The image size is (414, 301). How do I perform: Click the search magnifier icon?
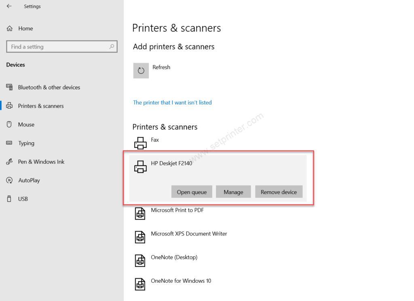[x=112, y=47]
